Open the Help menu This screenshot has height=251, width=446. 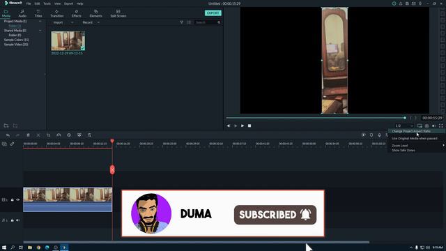coord(80,3)
